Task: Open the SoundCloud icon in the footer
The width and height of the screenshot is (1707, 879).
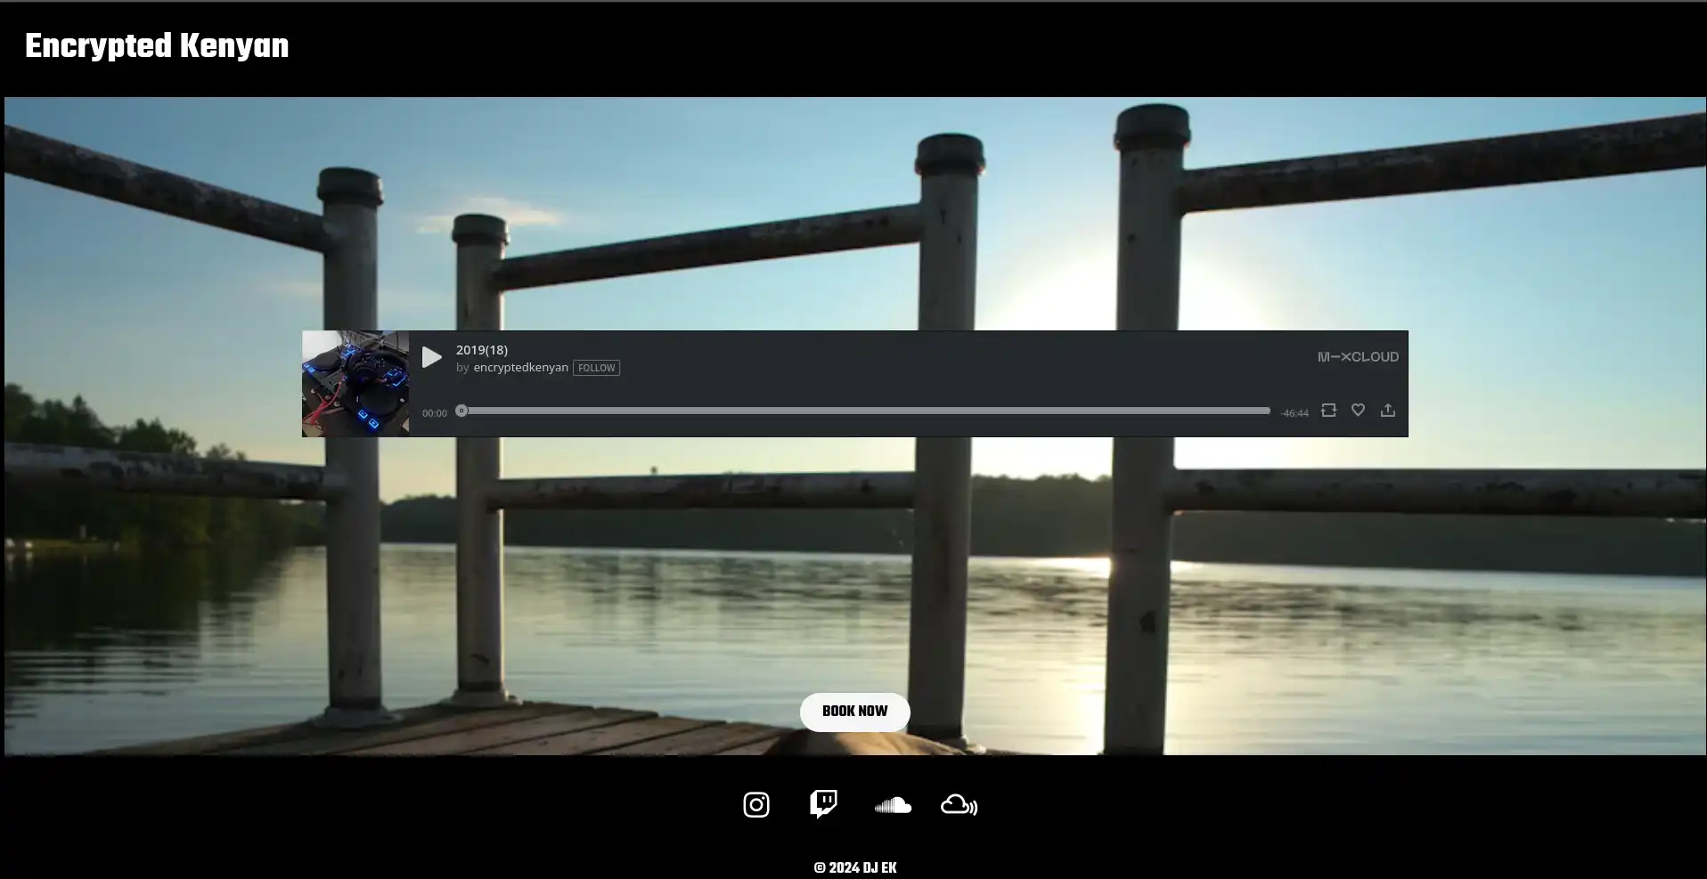Action: pyautogui.click(x=892, y=805)
